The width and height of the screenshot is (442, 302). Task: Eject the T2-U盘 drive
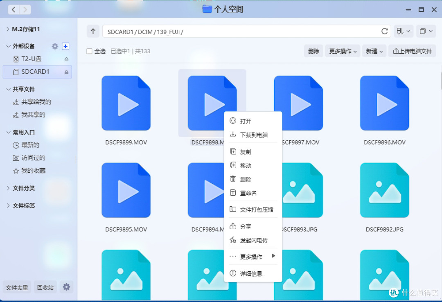click(66, 59)
